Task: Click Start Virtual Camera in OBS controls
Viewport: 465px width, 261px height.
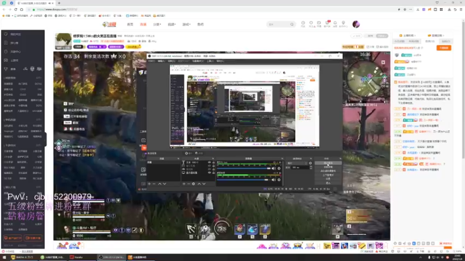Action: coord(328,171)
